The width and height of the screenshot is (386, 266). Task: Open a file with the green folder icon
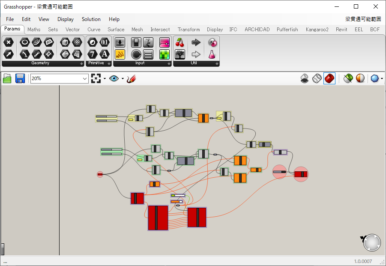[7, 78]
